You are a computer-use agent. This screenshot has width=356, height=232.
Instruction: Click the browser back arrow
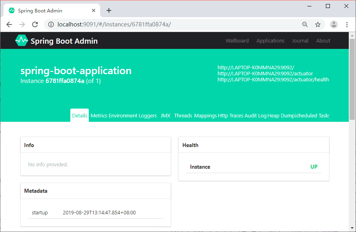(x=9, y=24)
